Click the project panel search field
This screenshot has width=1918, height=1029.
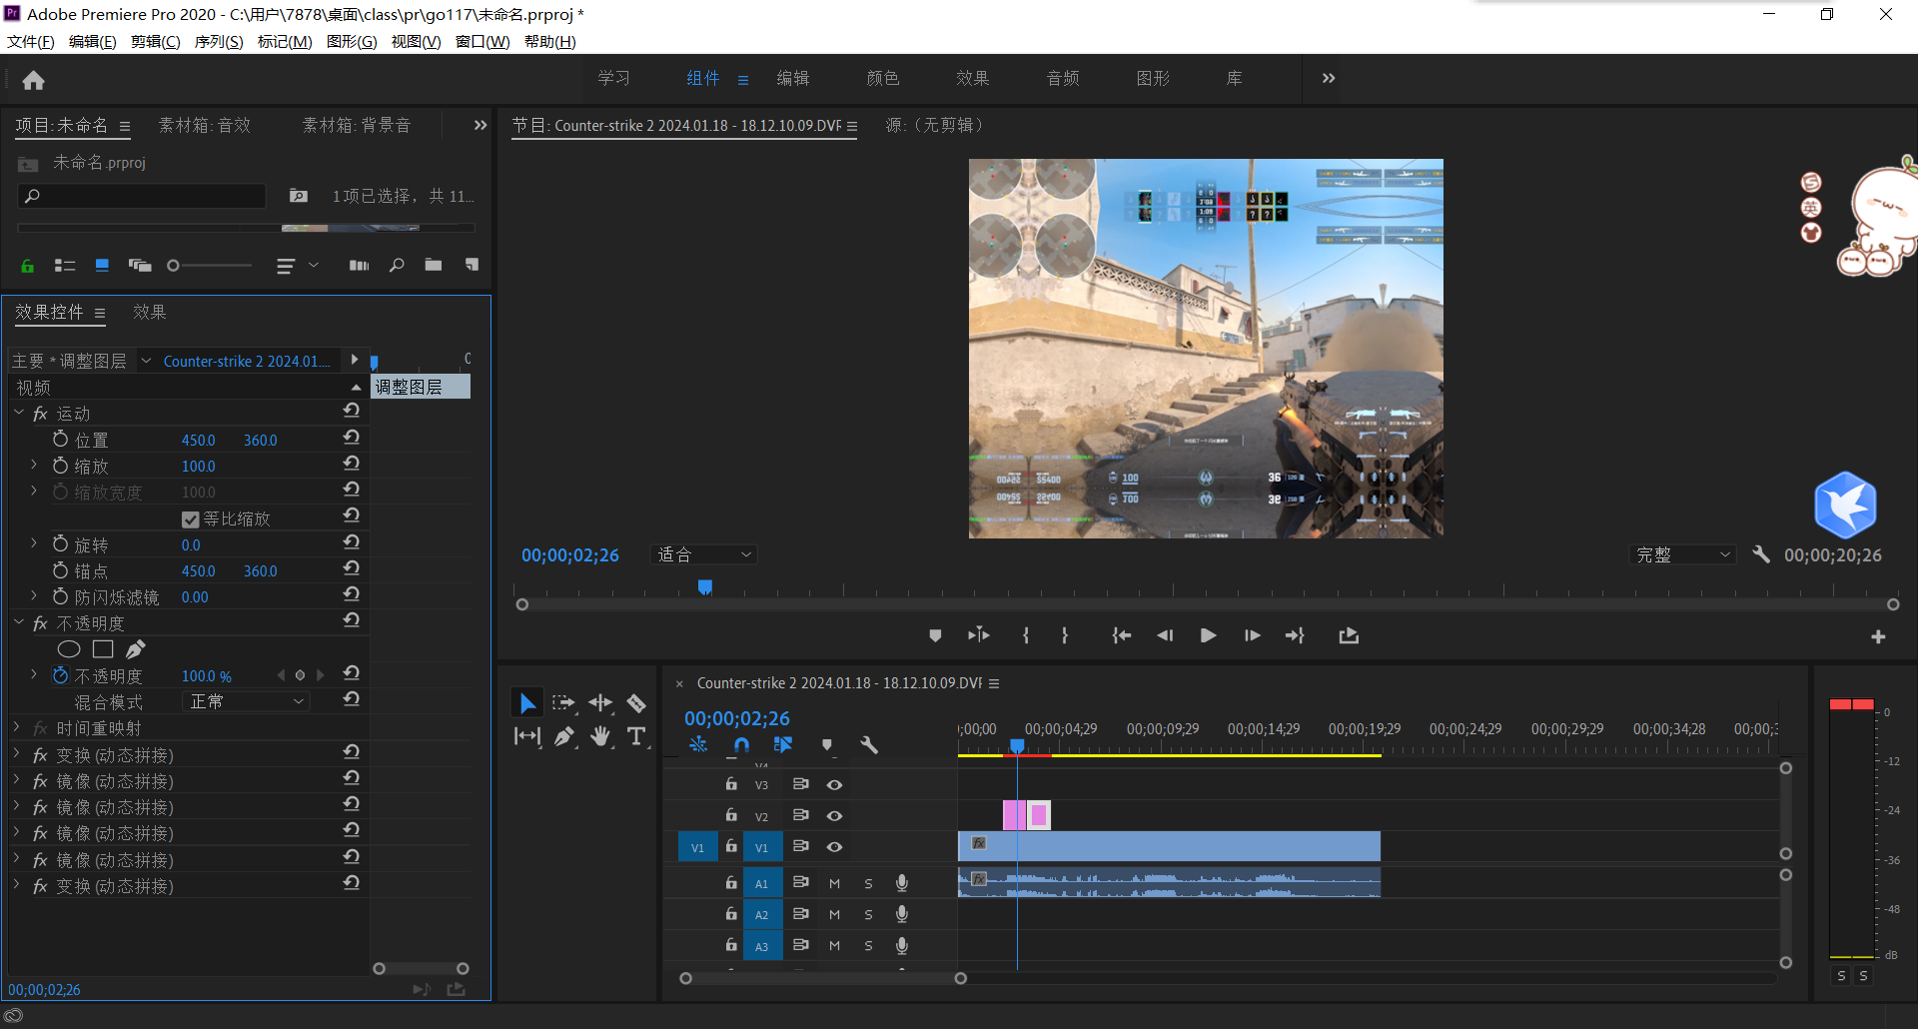click(143, 196)
